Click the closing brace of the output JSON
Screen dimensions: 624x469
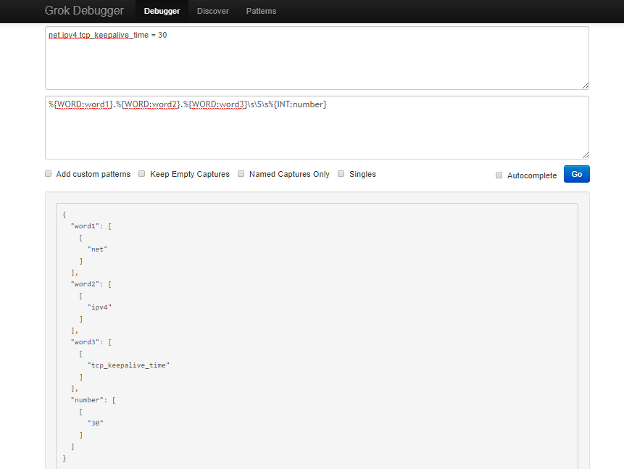pyautogui.click(x=64, y=458)
